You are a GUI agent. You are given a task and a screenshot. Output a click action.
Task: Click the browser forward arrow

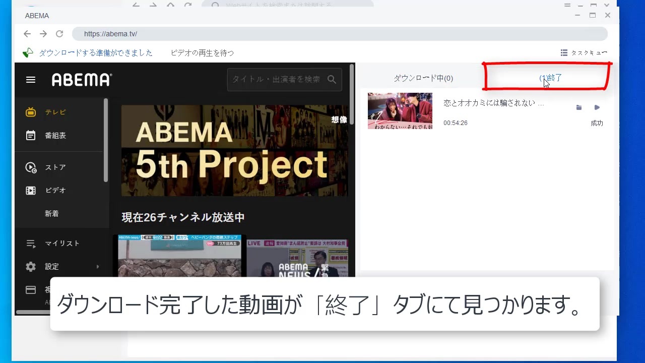pyautogui.click(x=43, y=34)
